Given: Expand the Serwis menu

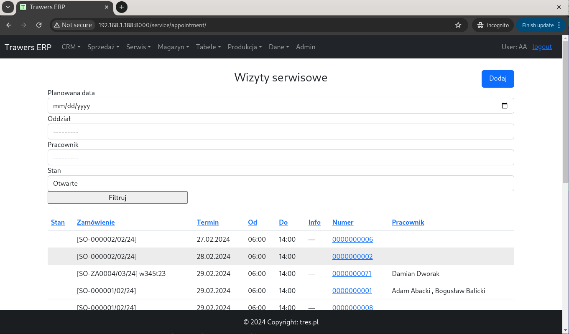Looking at the screenshot, I should coord(138,47).
